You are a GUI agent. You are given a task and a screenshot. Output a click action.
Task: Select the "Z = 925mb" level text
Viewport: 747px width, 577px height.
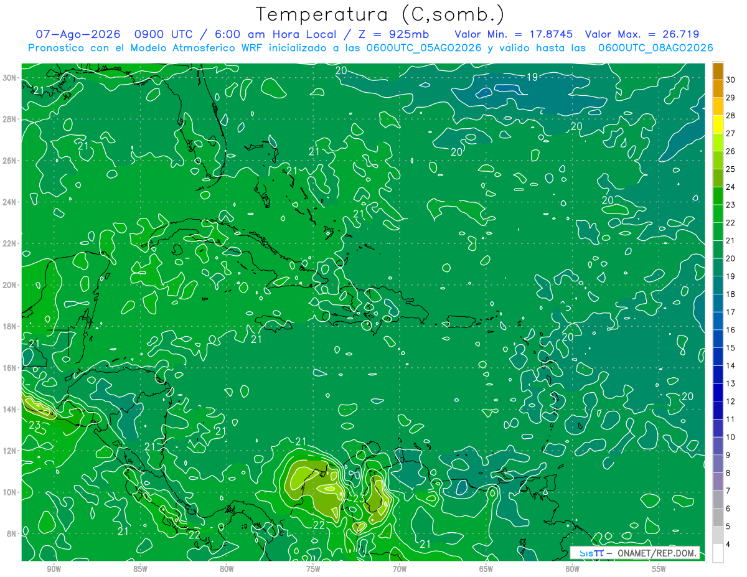tap(393, 34)
